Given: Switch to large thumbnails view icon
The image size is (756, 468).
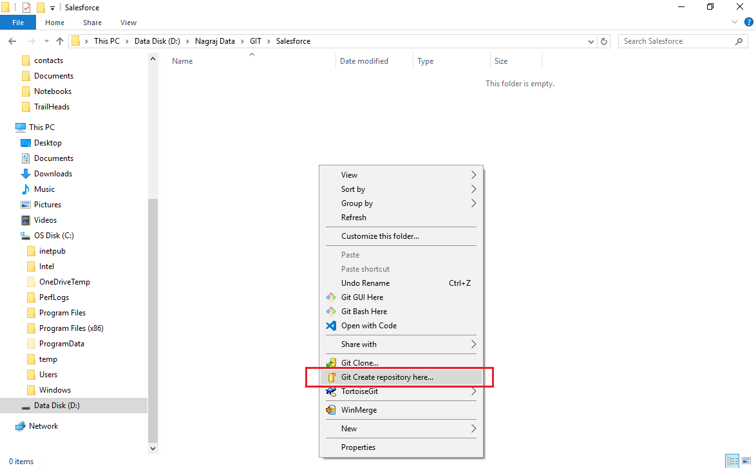Looking at the screenshot, I should tap(746, 462).
